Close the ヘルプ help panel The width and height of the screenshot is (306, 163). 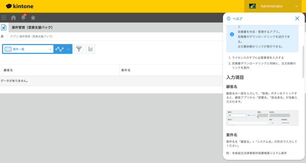[297, 18]
